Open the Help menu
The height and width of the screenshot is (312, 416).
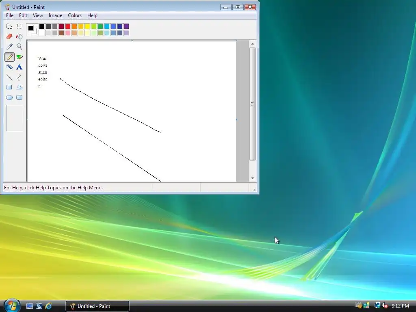[x=92, y=15]
